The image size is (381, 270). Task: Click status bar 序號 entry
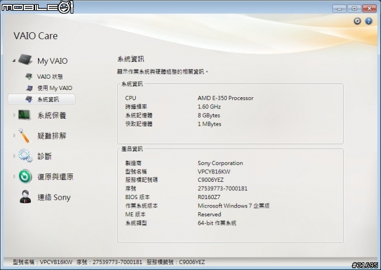pyautogui.click(x=109, y=262)
